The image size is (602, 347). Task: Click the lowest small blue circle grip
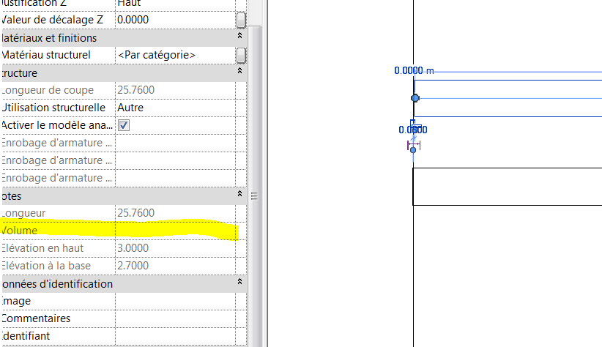[x=413, y=150]
